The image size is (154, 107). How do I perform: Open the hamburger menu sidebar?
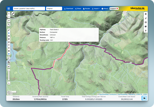[x=9, y=9]
